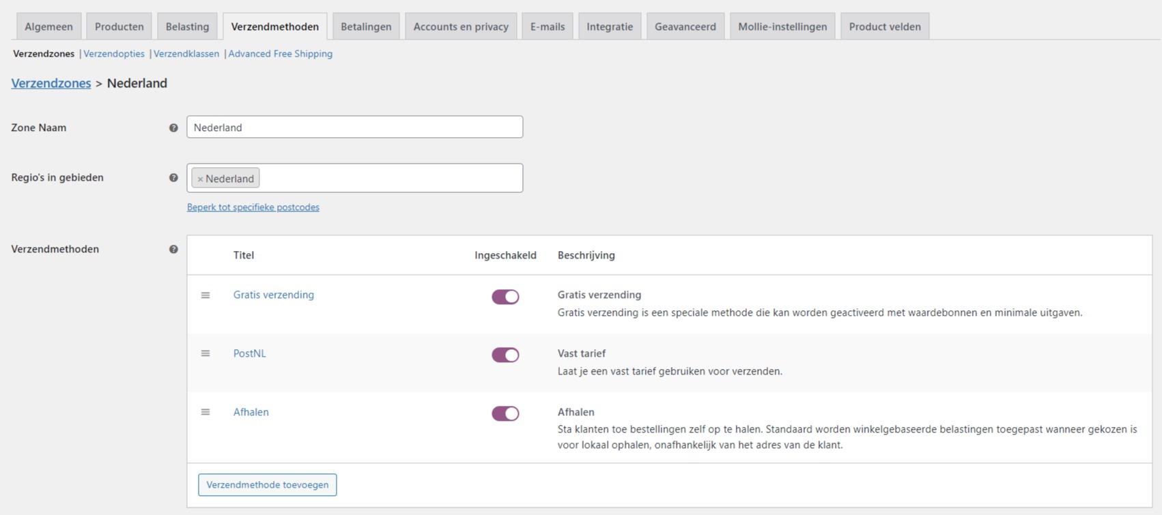This screenshot has height=515, width=1162.
Task: Open the Verzendklassen sub-section link
Action: [x=186, y=54]
